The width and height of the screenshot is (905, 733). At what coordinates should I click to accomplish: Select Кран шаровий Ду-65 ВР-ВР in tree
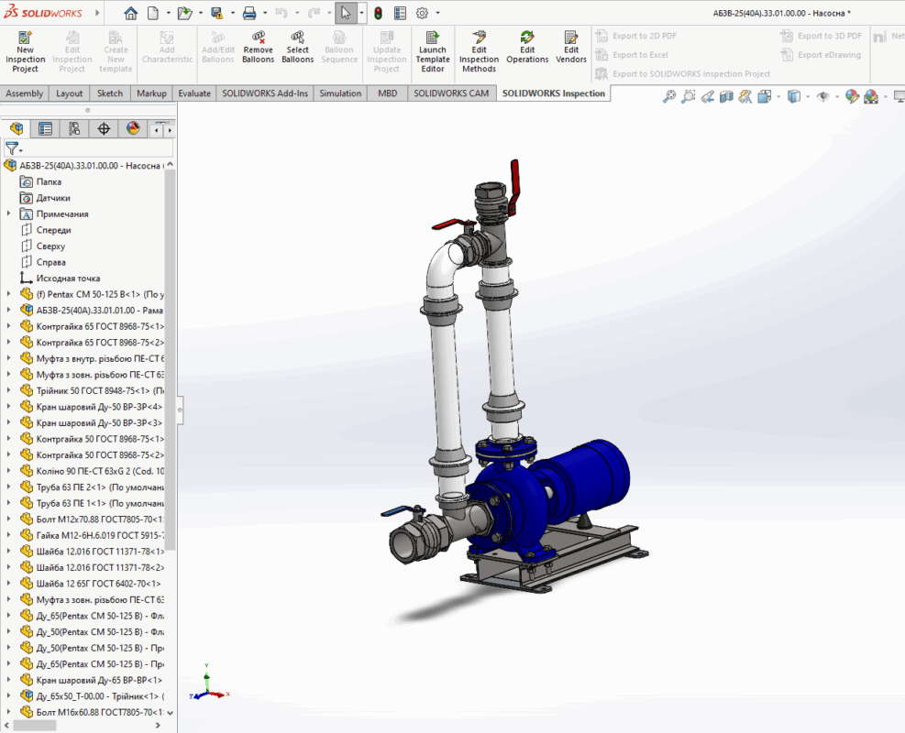(99, 680)
